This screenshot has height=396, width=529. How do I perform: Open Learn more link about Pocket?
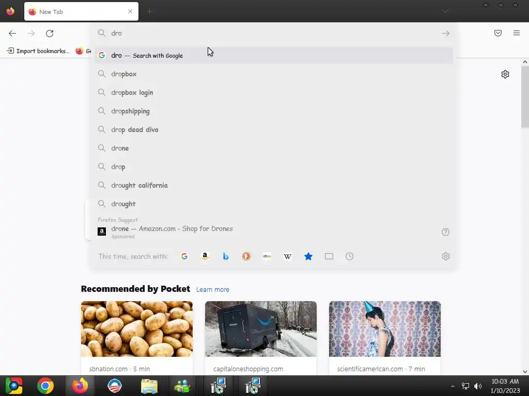click(212, 289)
